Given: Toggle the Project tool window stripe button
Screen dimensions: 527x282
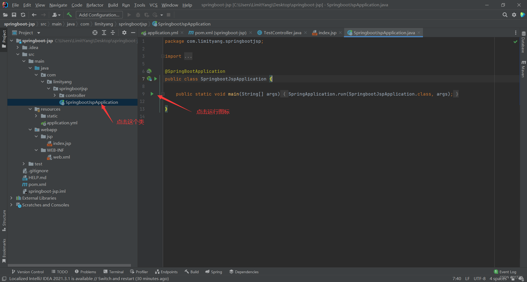Looking at the screenshot, I should point(4,39).
